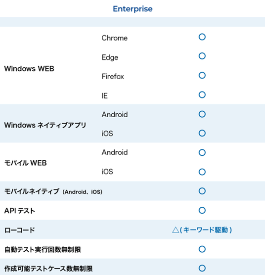The width and height of the screenshot is (265, 275).
Task: Click the circle for モバイル WEB Android
Action: click(202, 152)
